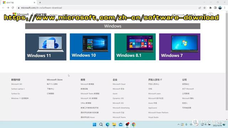This screenshot has height=128, width=228.
Task: Click the Chrome profile avatar
Action: [x=220, y=8]
